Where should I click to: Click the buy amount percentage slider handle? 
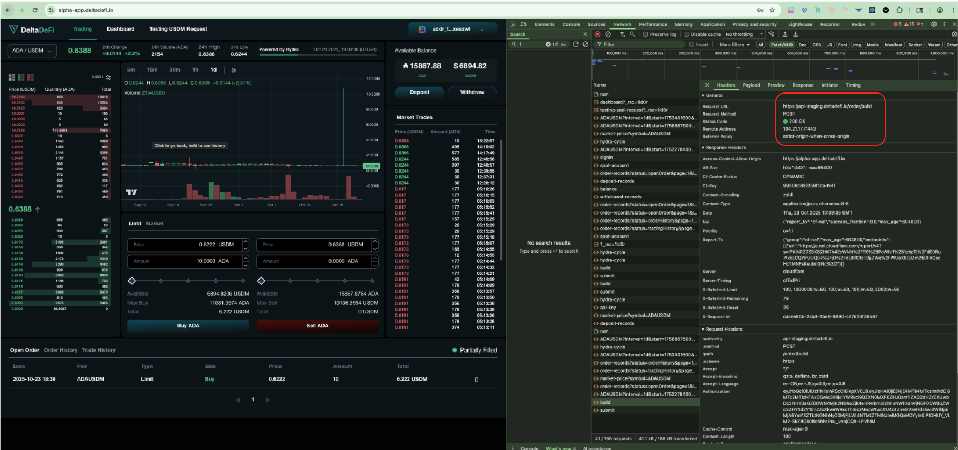[132, 281]
